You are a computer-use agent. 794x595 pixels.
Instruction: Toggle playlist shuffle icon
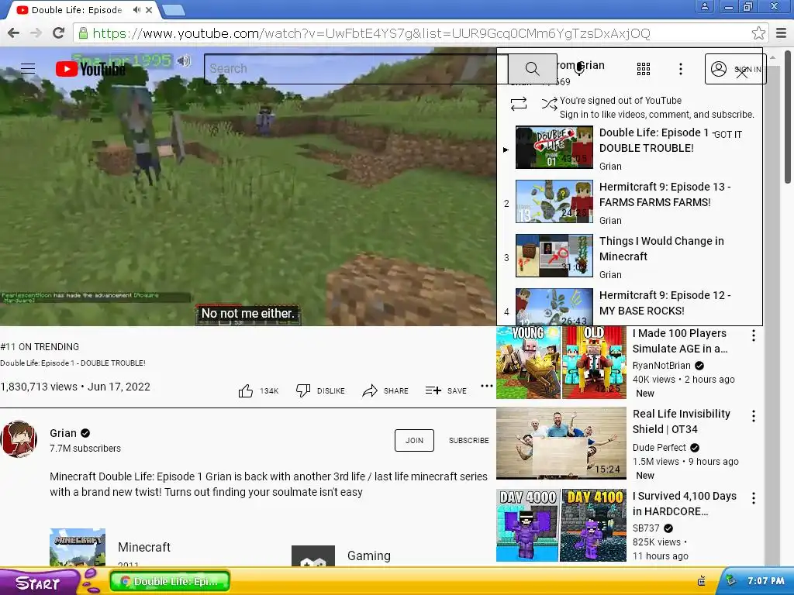click(549, 104)
